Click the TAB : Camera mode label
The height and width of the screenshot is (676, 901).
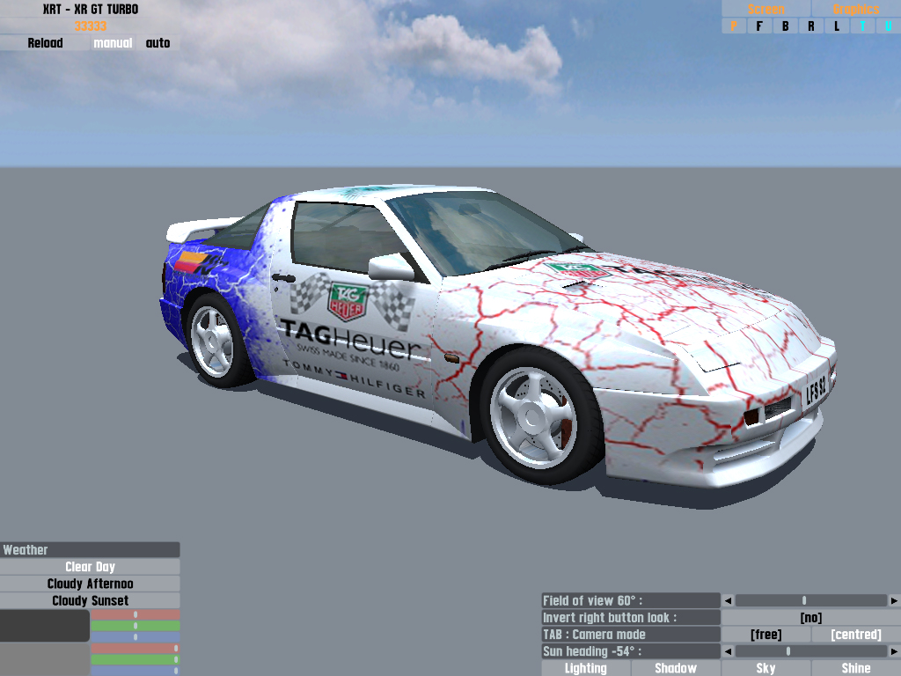(631, 635)
